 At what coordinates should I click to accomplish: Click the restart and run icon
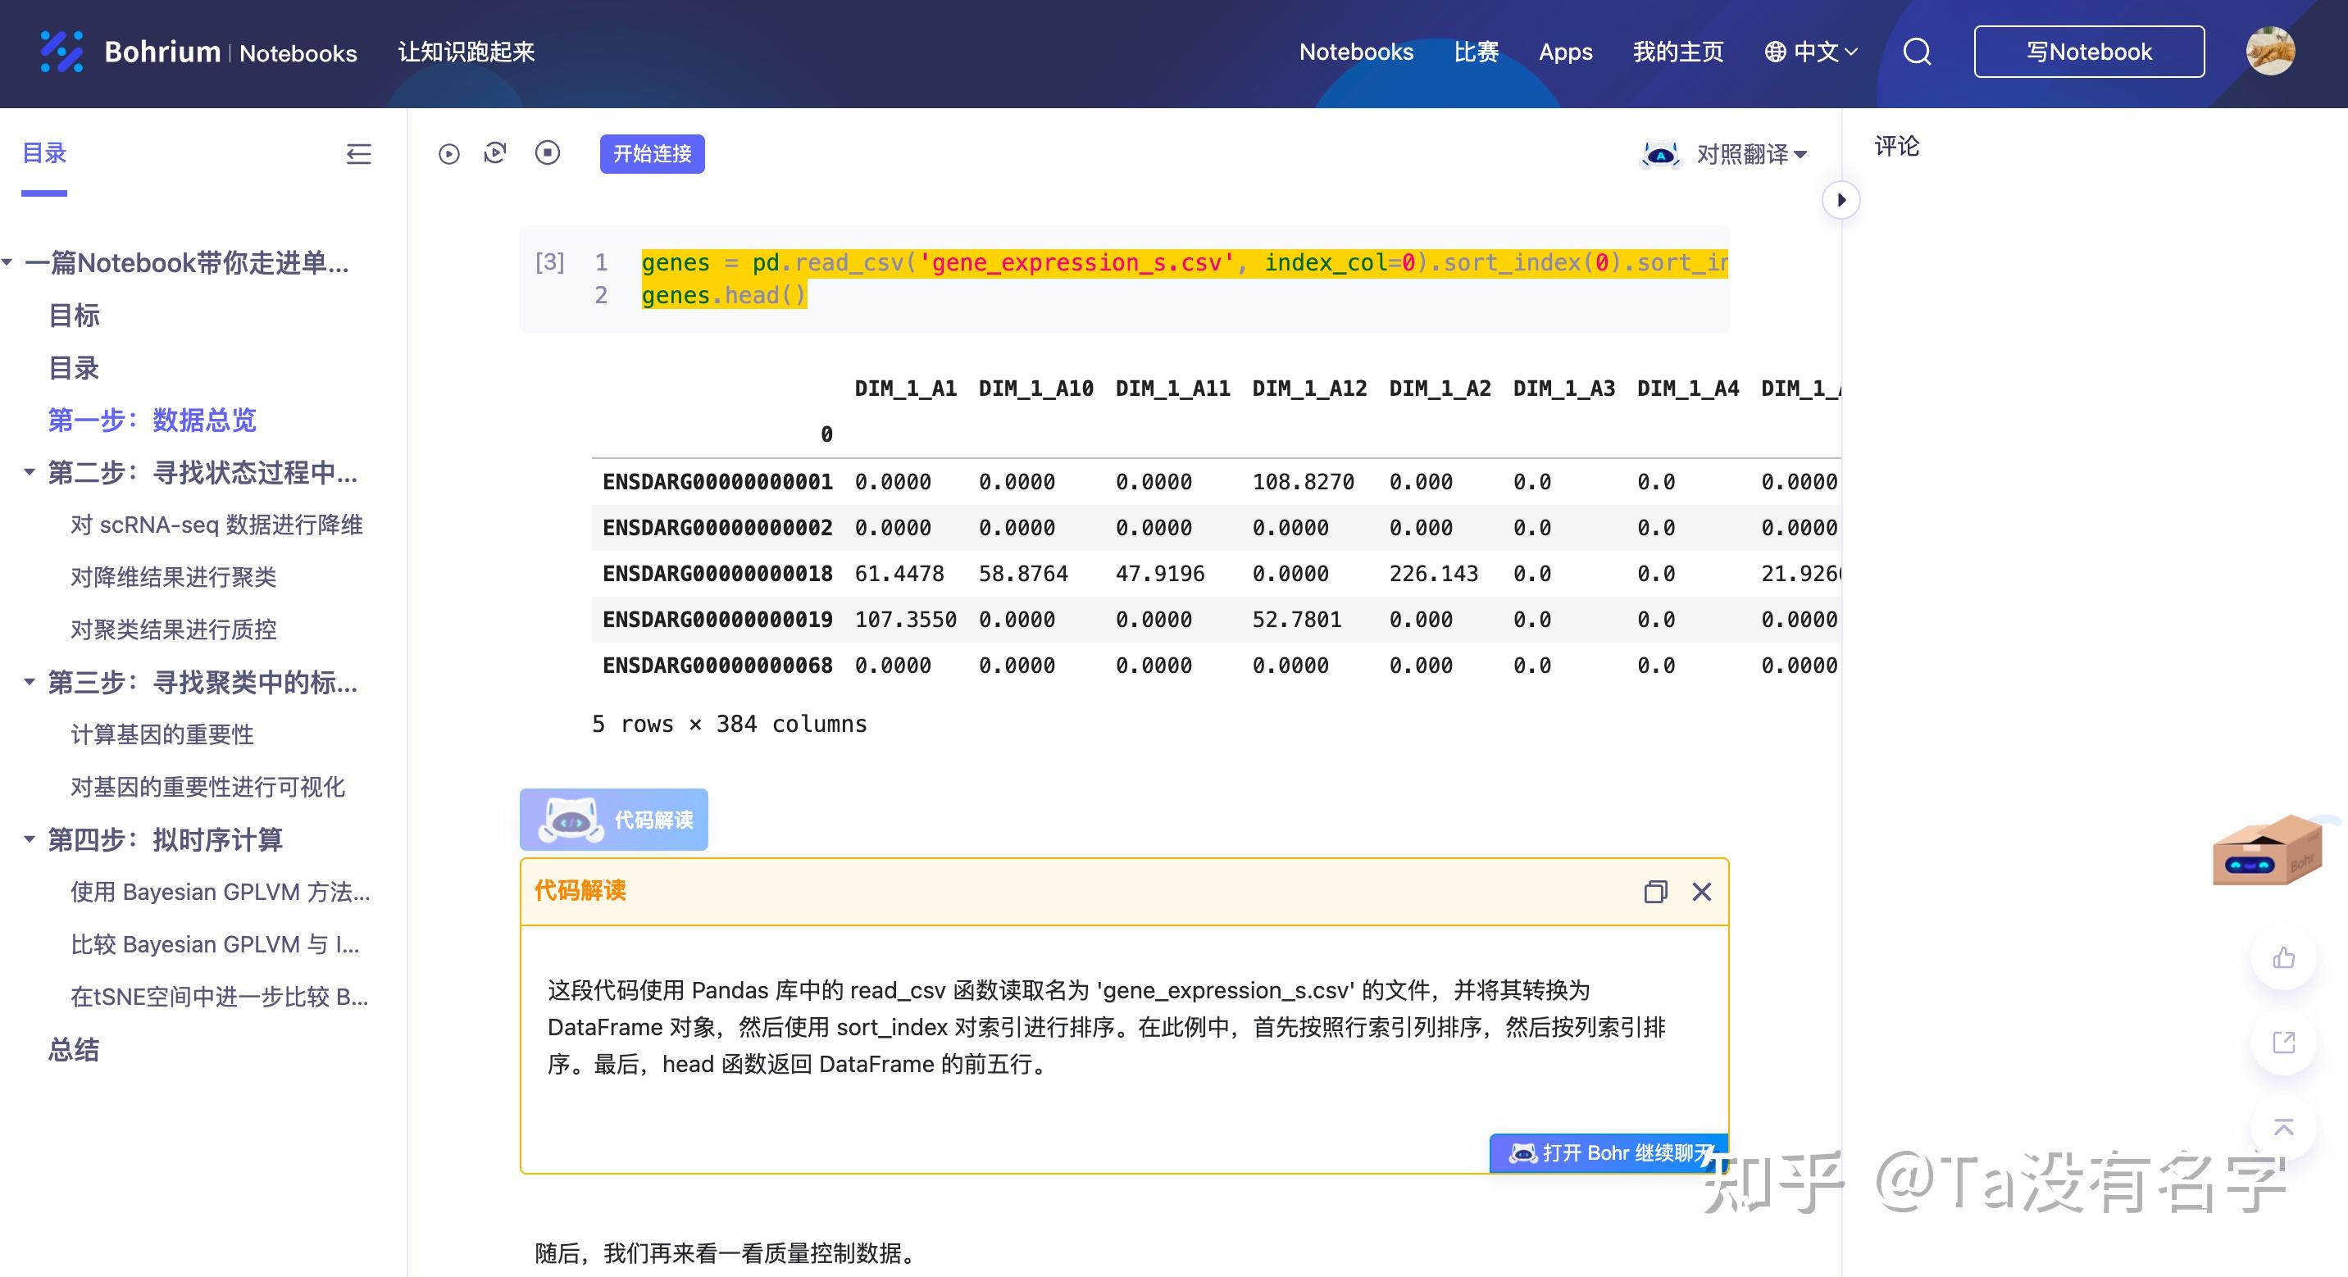pos(495,153)
